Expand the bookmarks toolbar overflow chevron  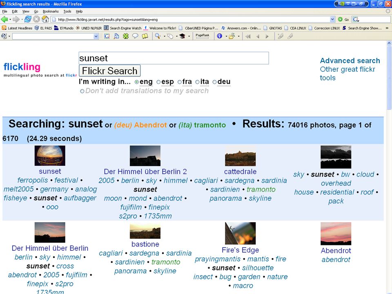click(387, 28)
